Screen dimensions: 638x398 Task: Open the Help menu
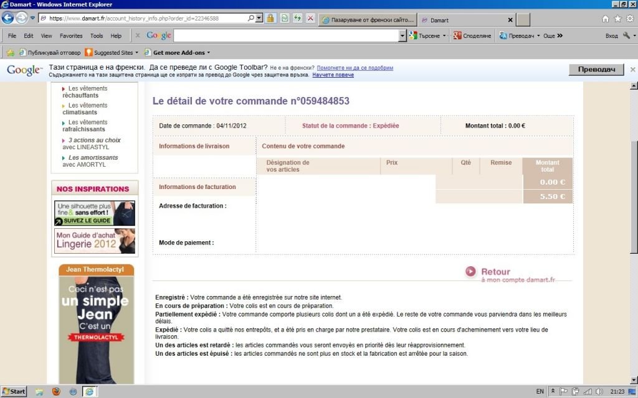116,35
